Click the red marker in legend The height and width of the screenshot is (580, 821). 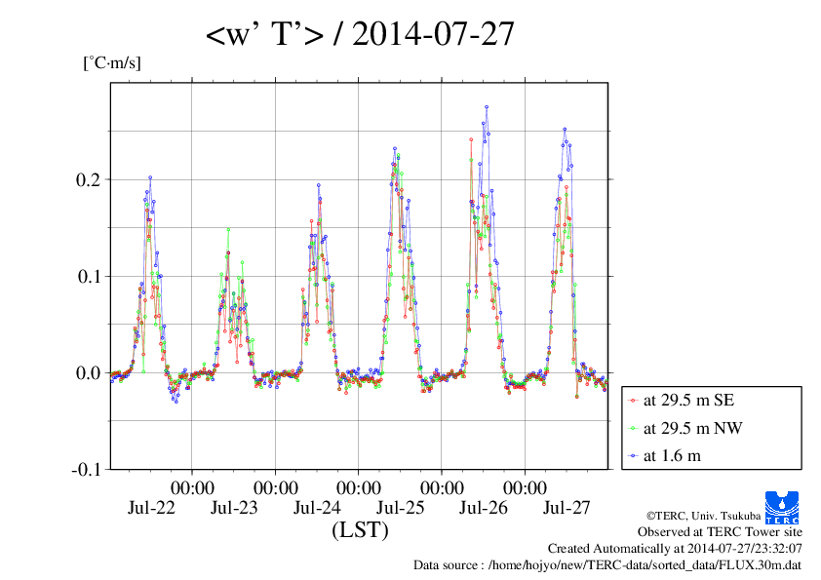pyautogui.click(x=633, y=401)
